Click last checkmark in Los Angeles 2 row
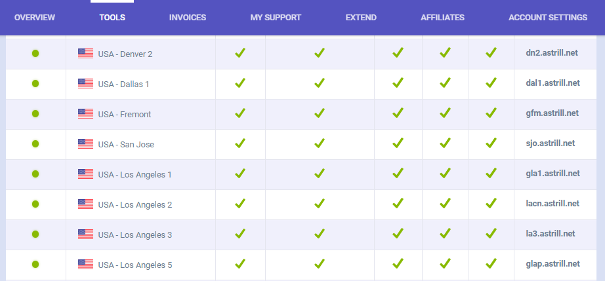 click(x=491, y=203)
